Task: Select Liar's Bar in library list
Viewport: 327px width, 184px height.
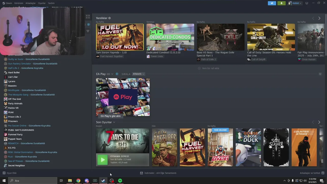Action: (13, 77)
